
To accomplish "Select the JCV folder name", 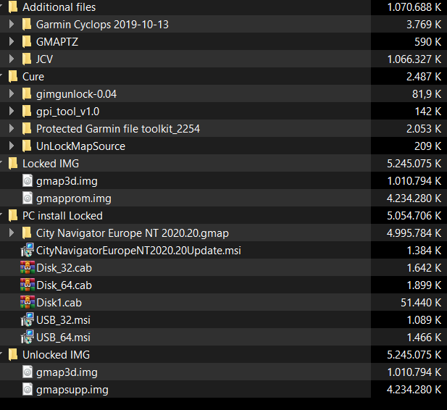I will pos(44,59).
